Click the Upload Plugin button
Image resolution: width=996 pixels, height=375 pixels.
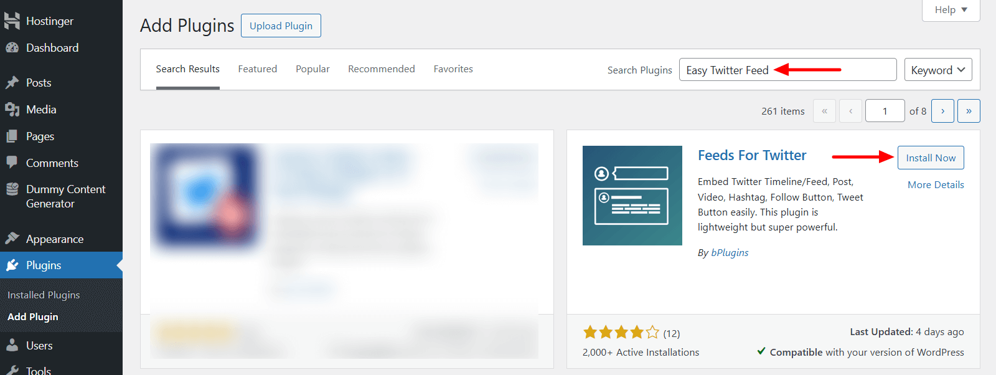[281, 26]
